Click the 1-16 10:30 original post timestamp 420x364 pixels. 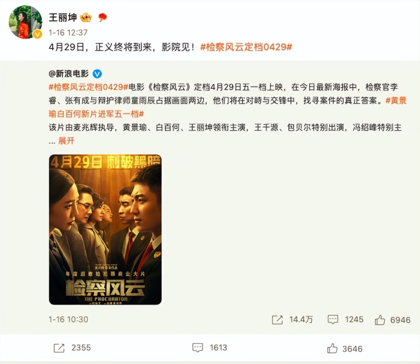click(68, 319)
